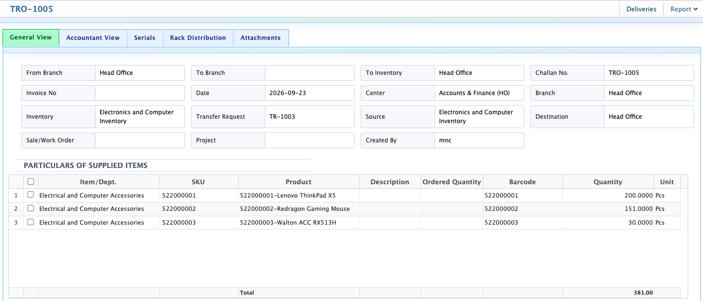Click the Challan No. value TRO-1005
Image resolution: width=703 pixels, height=301 pixels.
click(624, 73)
